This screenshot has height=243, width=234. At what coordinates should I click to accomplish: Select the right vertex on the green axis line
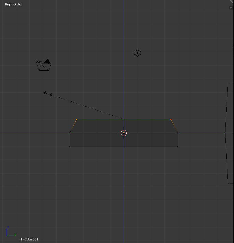(x=178, y=133)
